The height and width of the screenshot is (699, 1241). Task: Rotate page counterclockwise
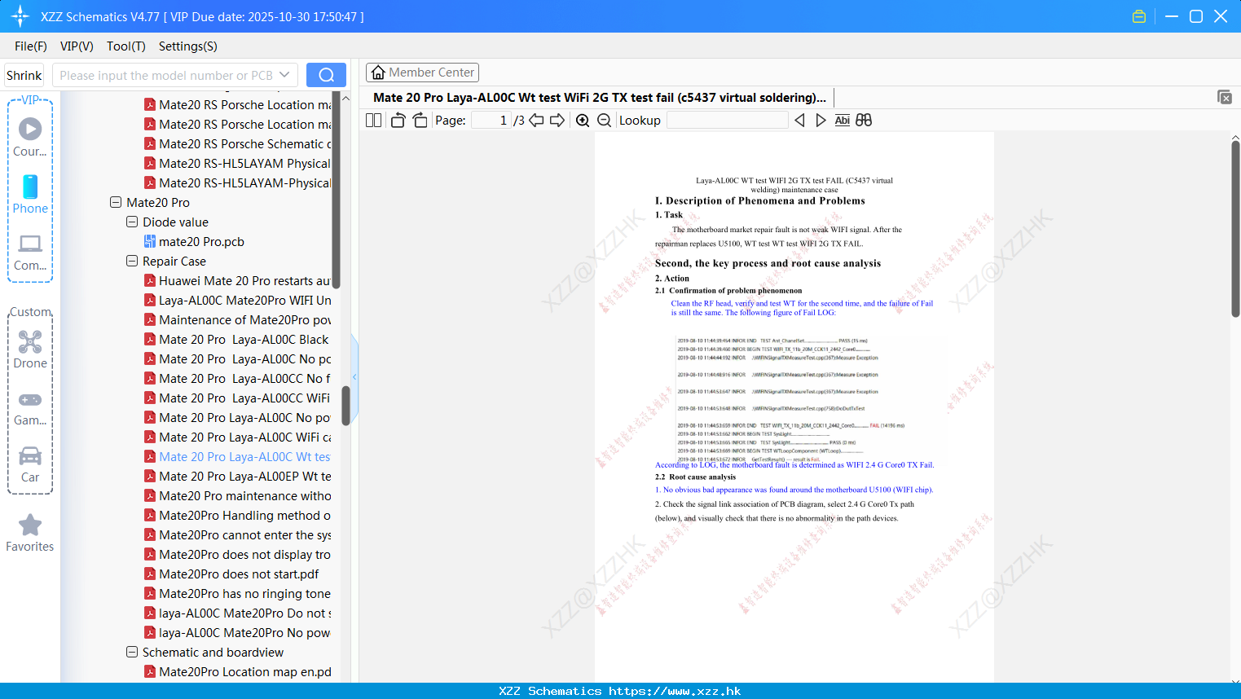pos(398,120)
